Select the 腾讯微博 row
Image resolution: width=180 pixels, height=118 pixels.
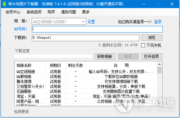(x=86, y=81)
